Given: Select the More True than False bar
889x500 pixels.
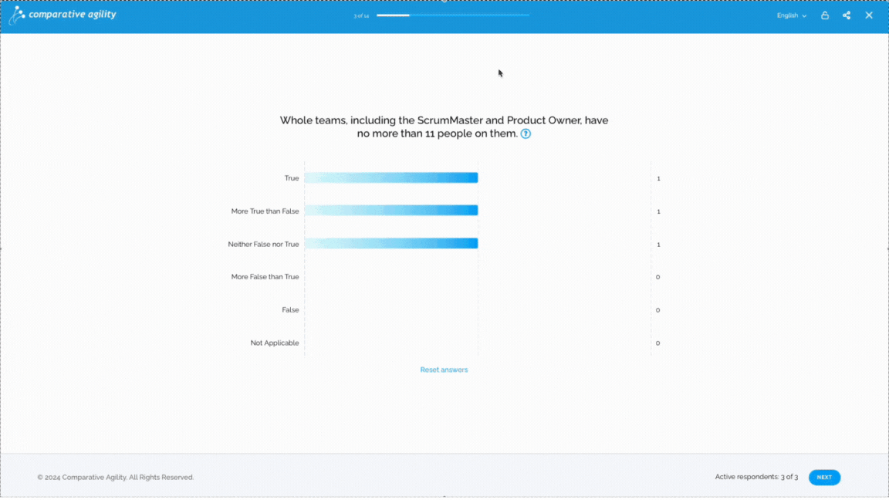Looking at the screenshot, I should click(x=391, y=211).
